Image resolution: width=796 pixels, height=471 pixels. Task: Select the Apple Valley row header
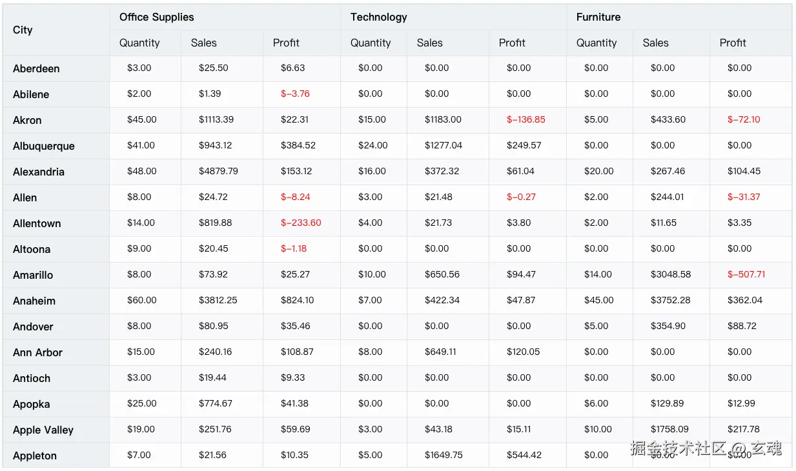[43, 430]
